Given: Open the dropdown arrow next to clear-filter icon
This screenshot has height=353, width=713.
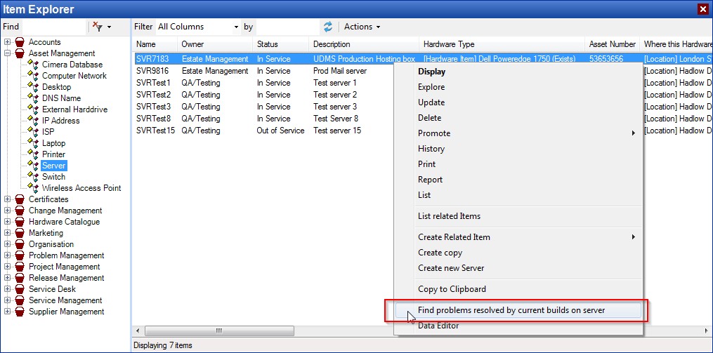Looking at the screenshot, I should tap(109, 27).
